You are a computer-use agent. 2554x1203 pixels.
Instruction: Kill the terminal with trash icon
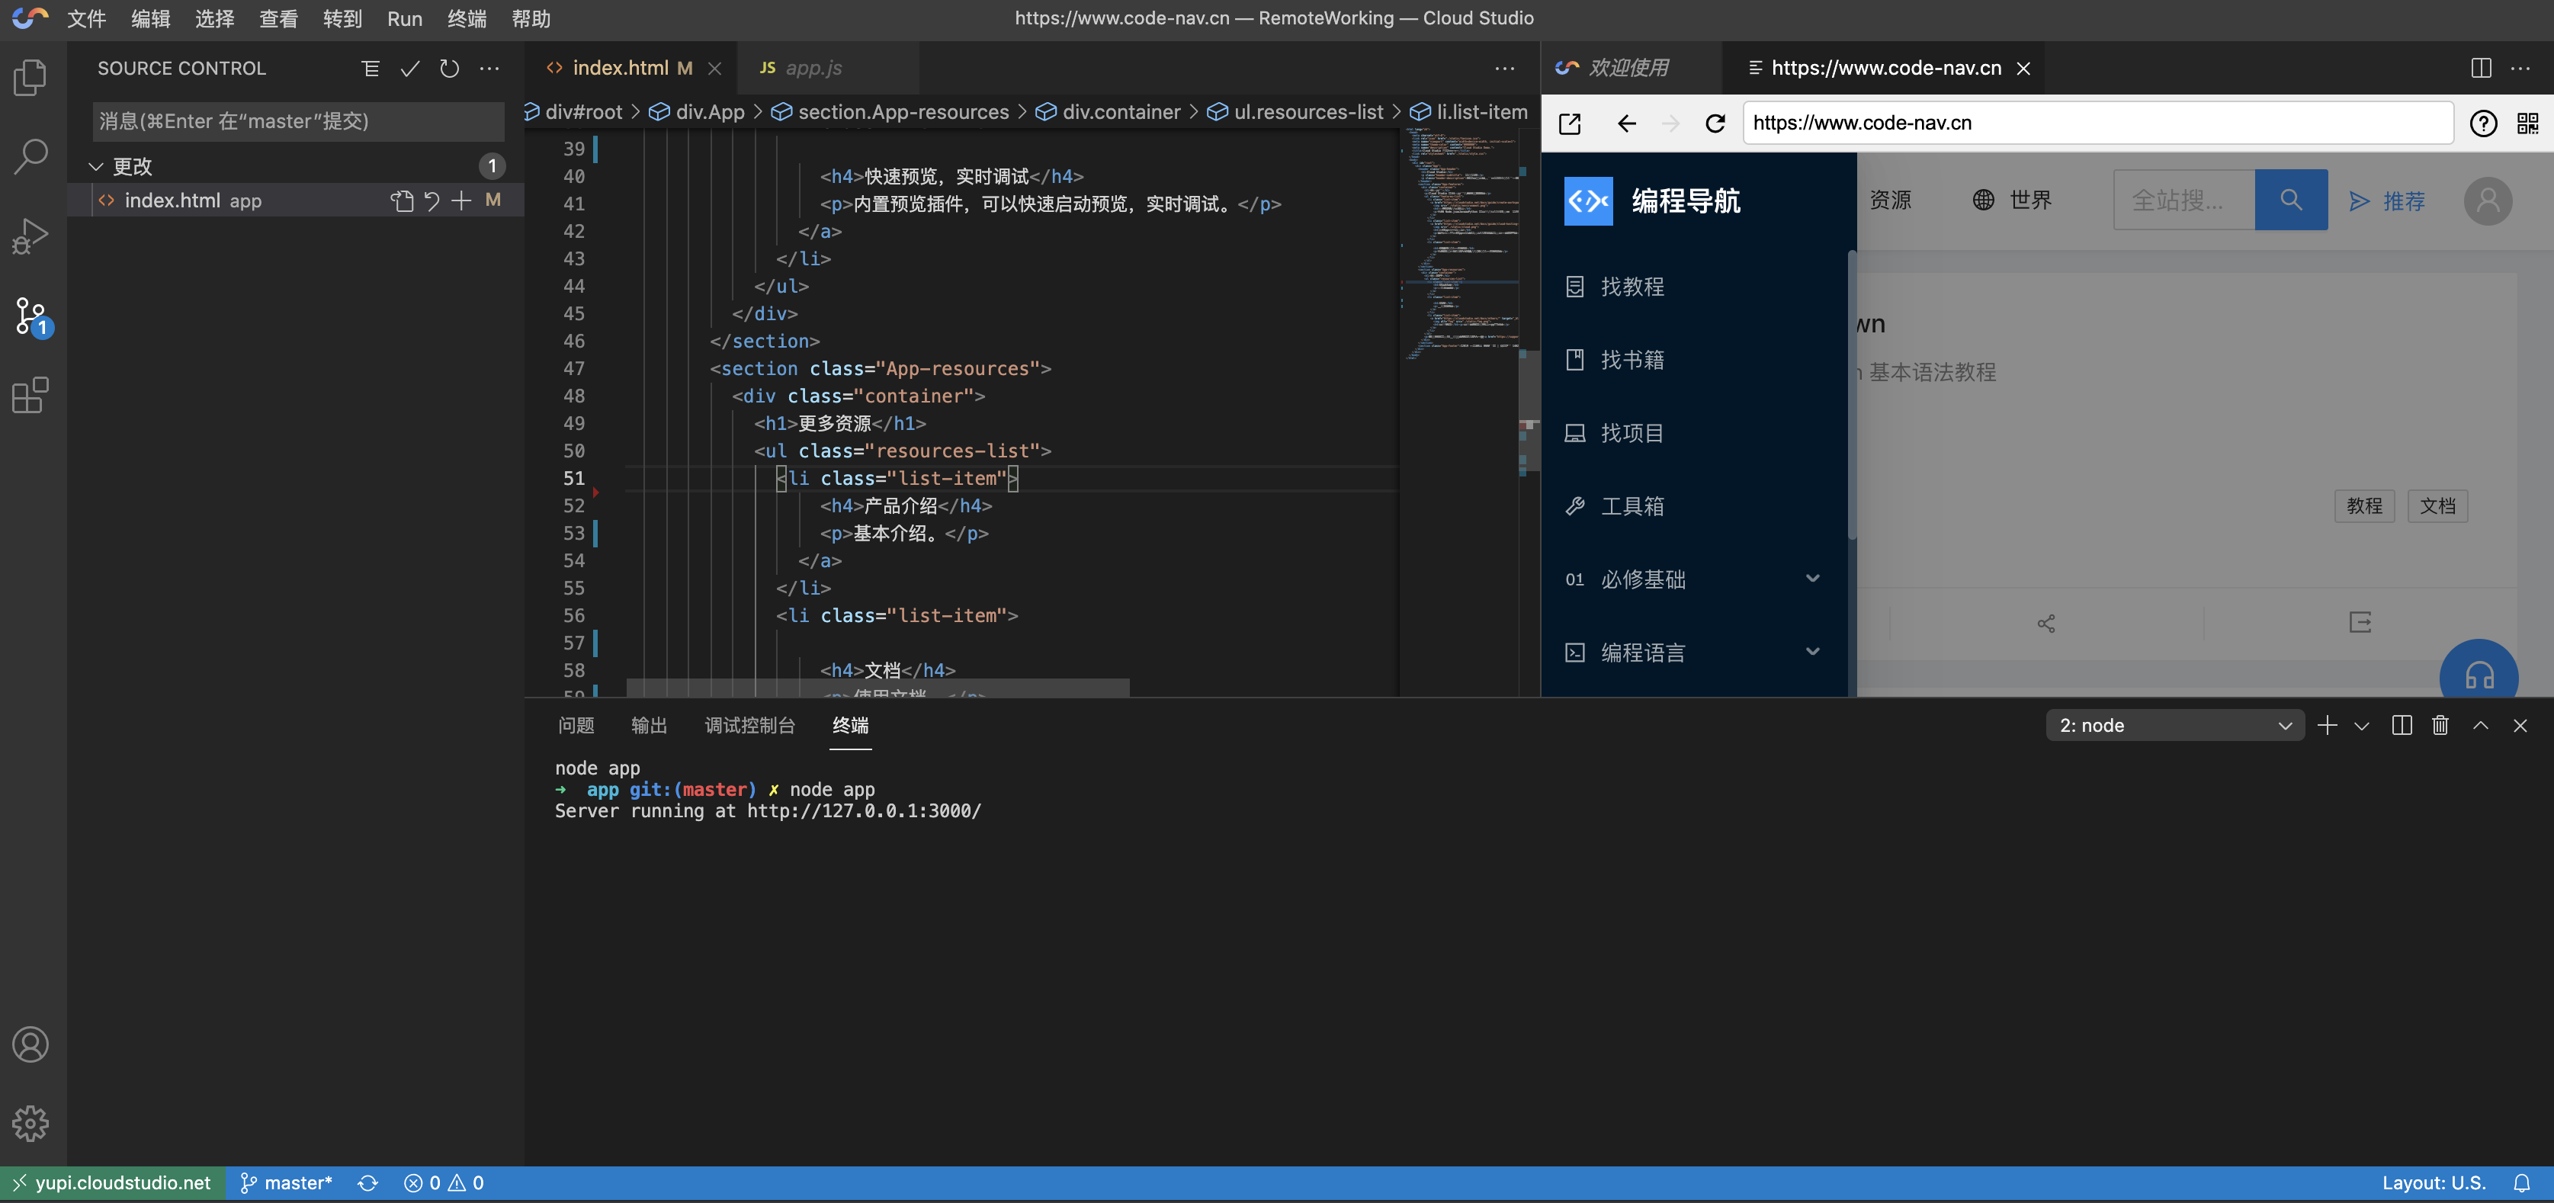click(x=2440, y=725)
